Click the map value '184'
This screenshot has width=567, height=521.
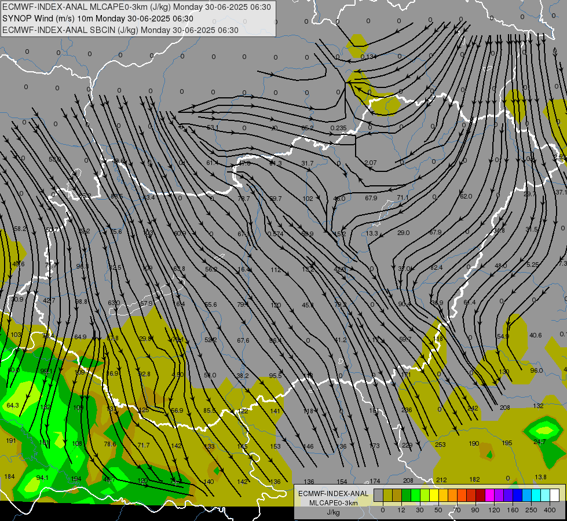[9, 476]
